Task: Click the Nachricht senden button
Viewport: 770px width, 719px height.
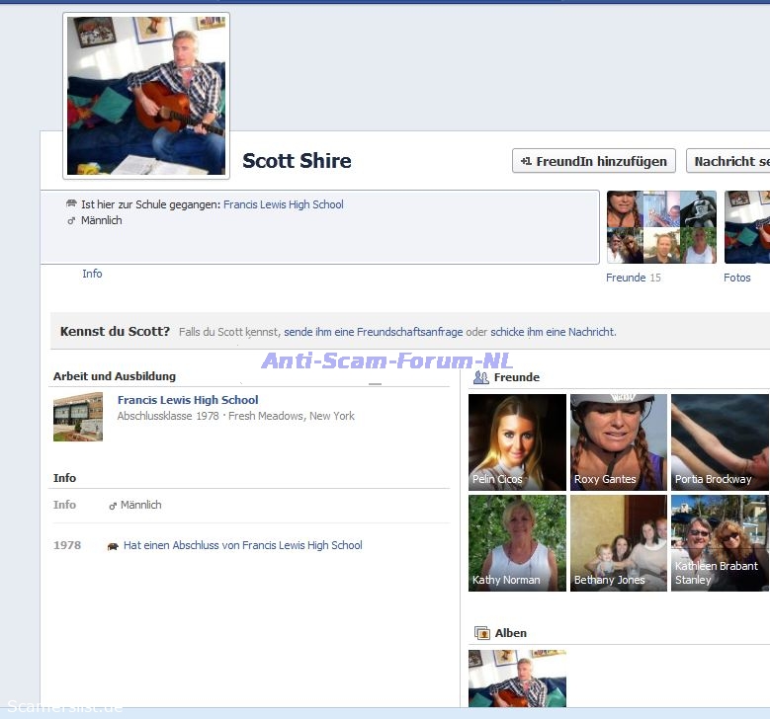Action: click(729, 161)
